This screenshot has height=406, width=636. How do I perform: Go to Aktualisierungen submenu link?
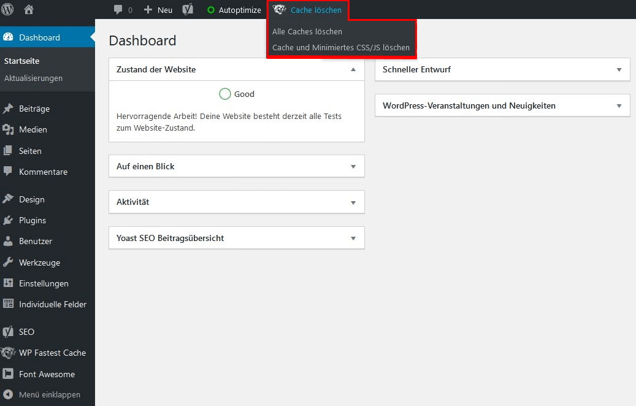pyautogui.click(x=33, y=78)
